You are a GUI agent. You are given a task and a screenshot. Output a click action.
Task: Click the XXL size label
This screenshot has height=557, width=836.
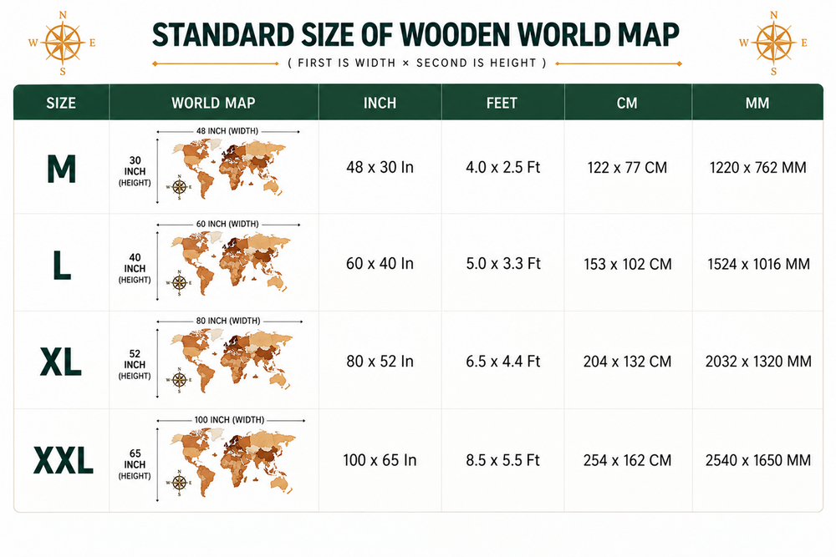[63, 461]
